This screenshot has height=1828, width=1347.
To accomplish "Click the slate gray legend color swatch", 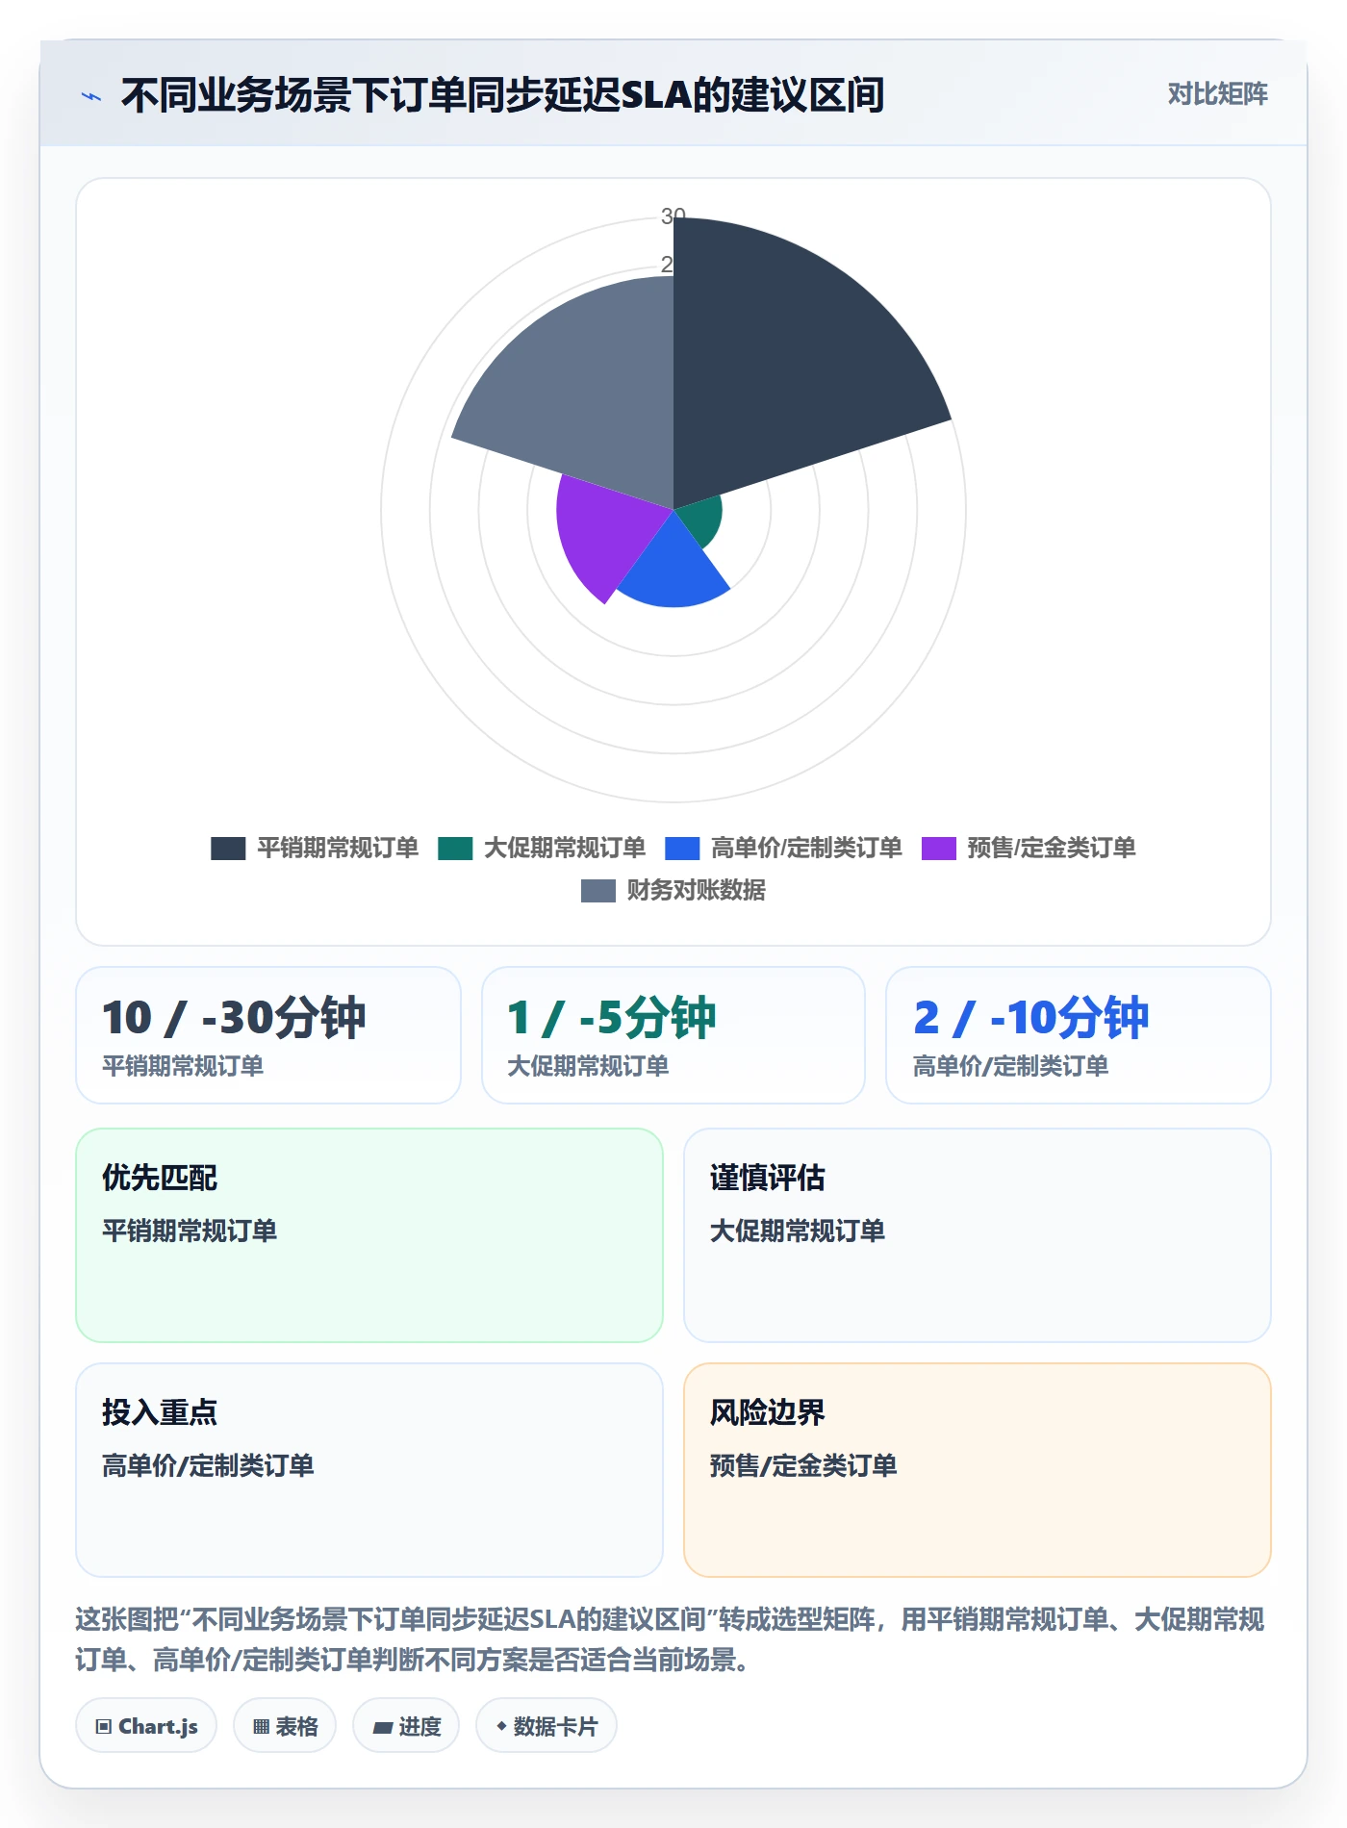I will pyautogui.click(x=597, y=891).
